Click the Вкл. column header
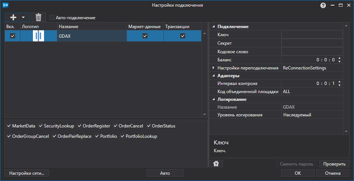 (x=13, y=27)
